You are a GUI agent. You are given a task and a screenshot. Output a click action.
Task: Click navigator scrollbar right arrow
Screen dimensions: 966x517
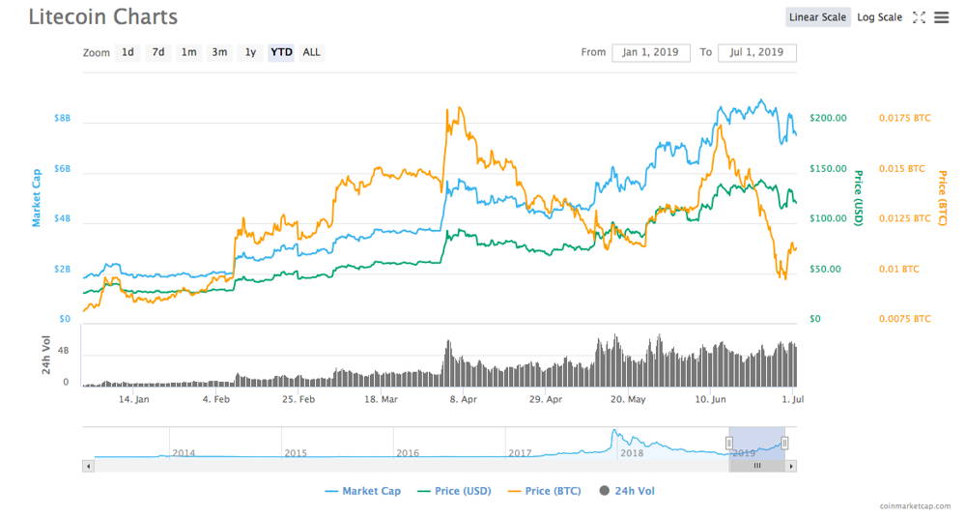791,467
